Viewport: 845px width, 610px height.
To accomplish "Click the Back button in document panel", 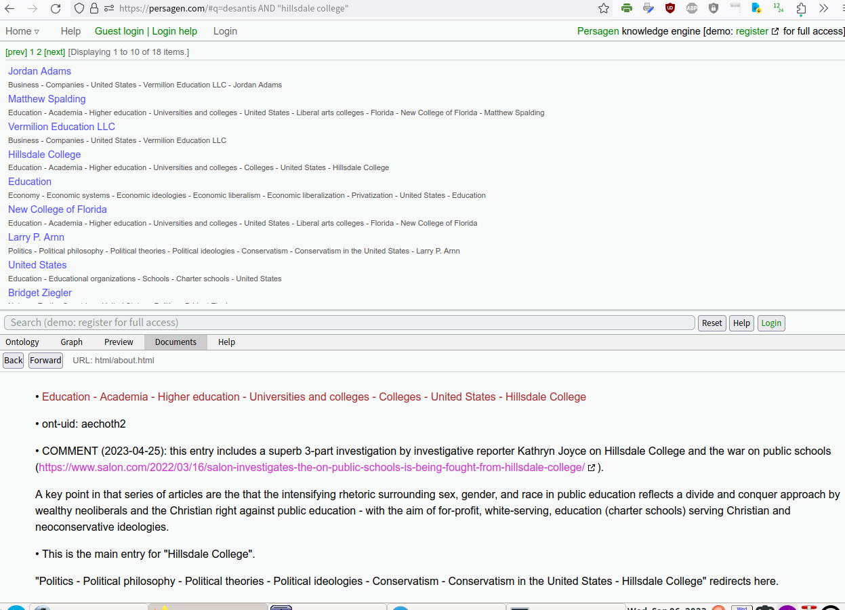I will 14,361.
